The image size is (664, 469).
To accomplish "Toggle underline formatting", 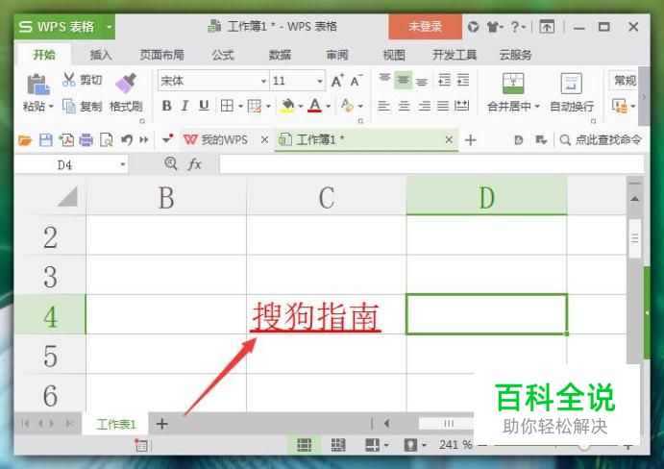I will tap(204, 106).
